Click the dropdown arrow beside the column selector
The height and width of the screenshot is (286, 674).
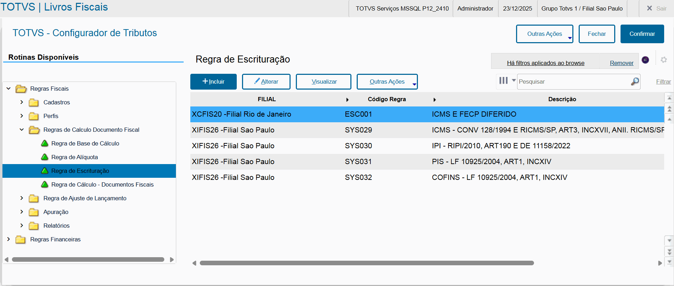[x=514, y=80]
